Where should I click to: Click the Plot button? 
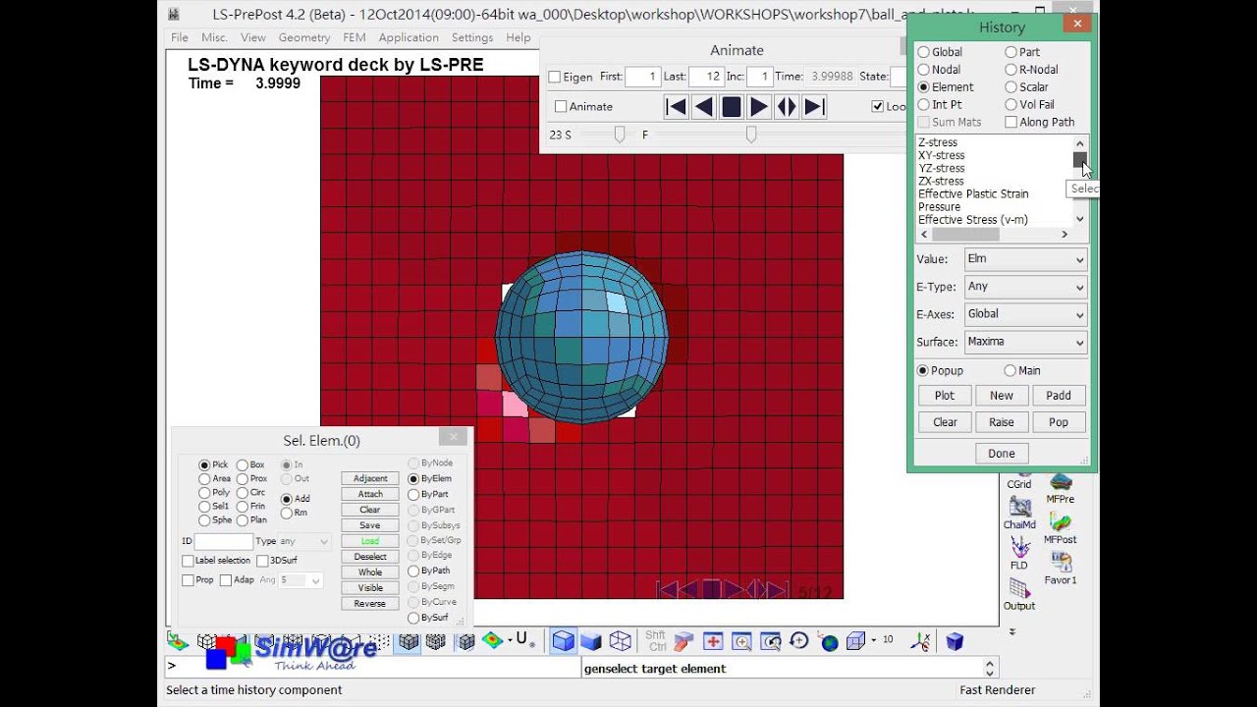[x=945, y=396]
